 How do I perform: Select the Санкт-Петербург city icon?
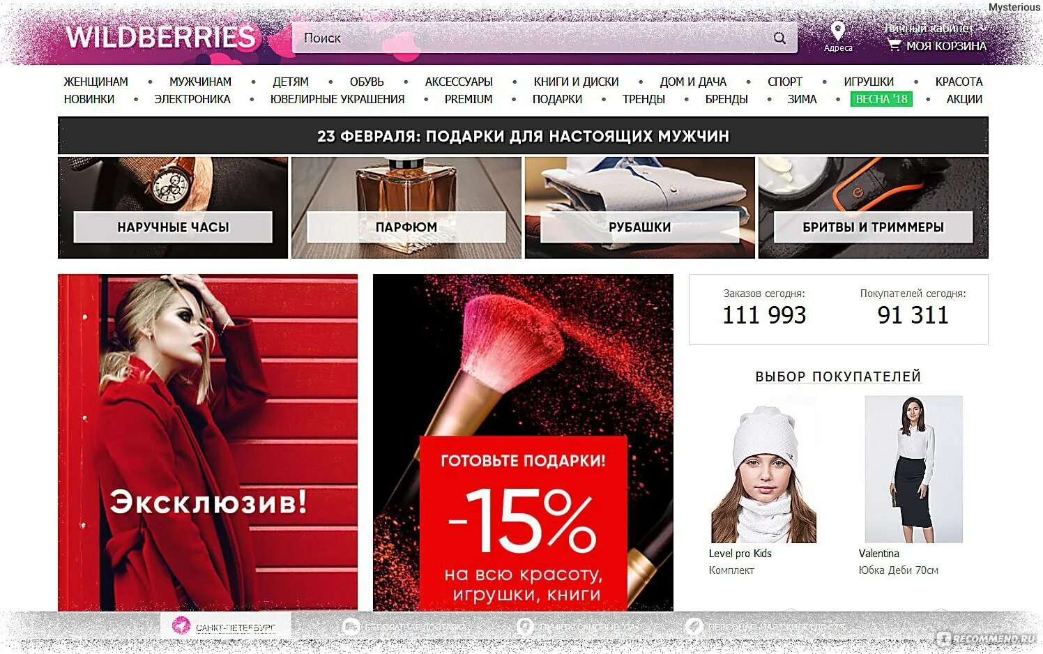click(181, 625)
